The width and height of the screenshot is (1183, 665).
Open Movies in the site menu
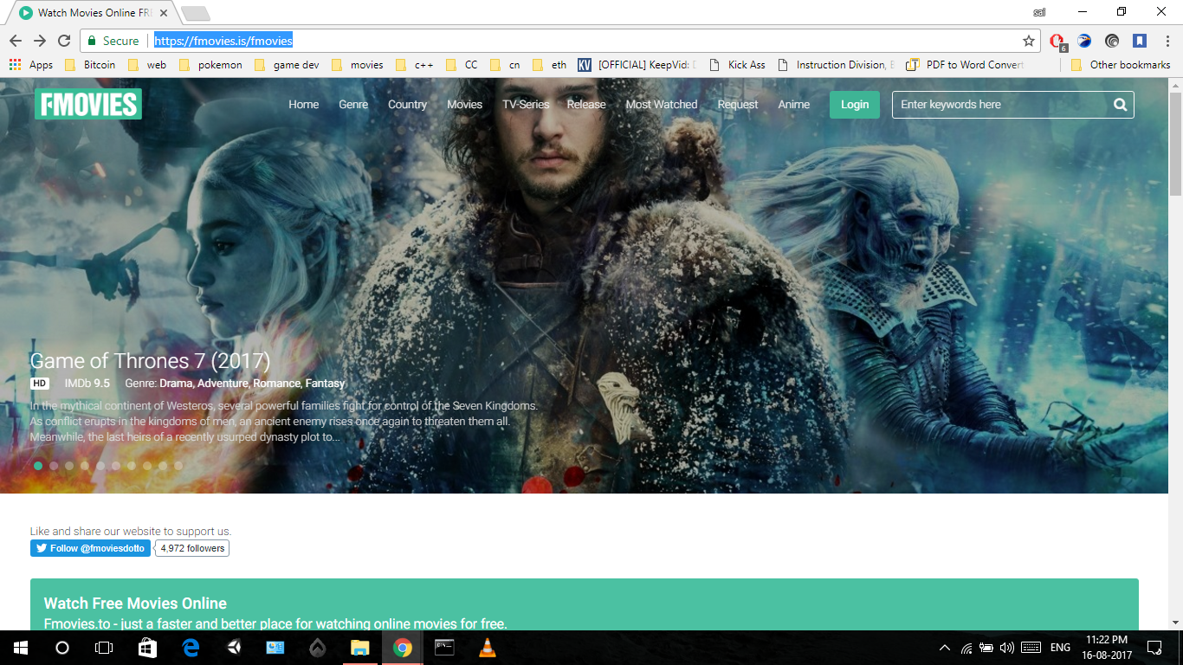click(465, 105)
